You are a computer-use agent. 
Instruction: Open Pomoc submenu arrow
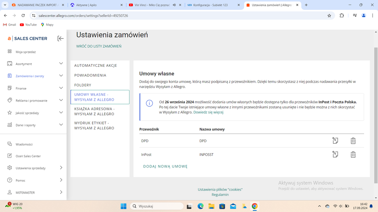point(61,180)
